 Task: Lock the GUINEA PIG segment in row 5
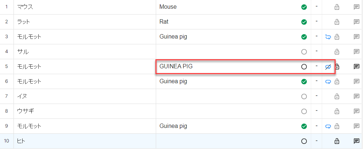tap(337, 67)
